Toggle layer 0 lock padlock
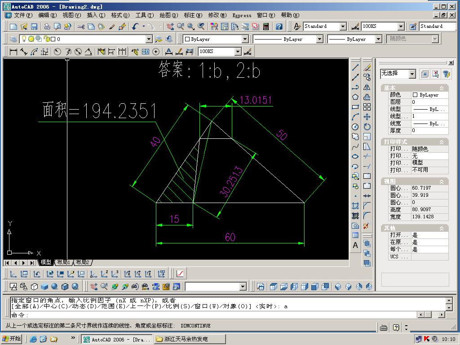 click(46, 39)
